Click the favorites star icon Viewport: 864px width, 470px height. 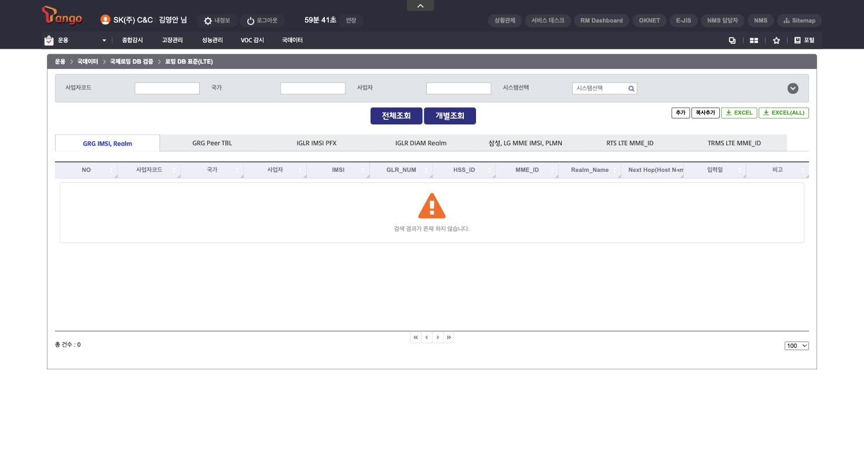click(777, 41)
